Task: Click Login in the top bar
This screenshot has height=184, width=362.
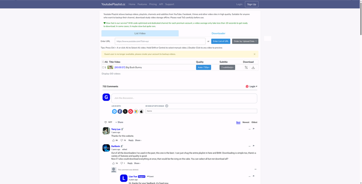Action: pos(239,4)
